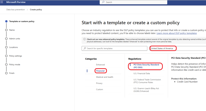Open the app launcher waffle icon
This screenshot has width=206, height=111.
[x=2, y=2]
